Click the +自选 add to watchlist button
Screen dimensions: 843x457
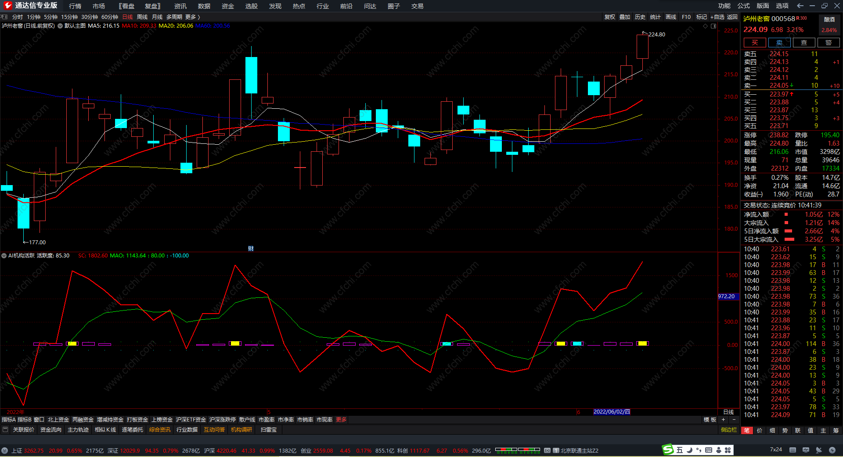717,17
